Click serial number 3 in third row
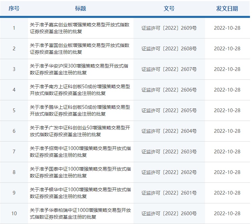Screen dimensions: 252x224 (x=14, y=69)
